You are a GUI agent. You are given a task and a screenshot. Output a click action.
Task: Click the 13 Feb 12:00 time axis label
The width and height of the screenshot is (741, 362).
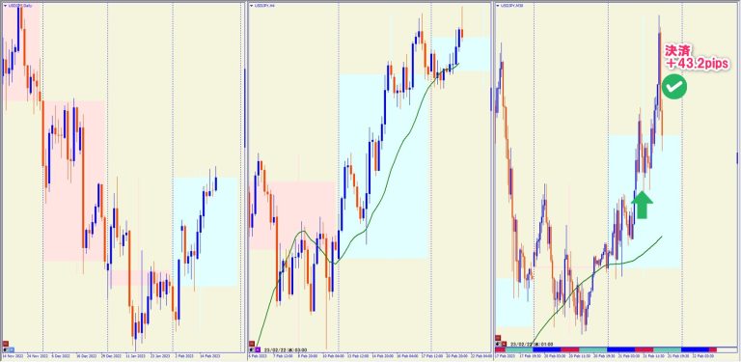click(358, 356)
